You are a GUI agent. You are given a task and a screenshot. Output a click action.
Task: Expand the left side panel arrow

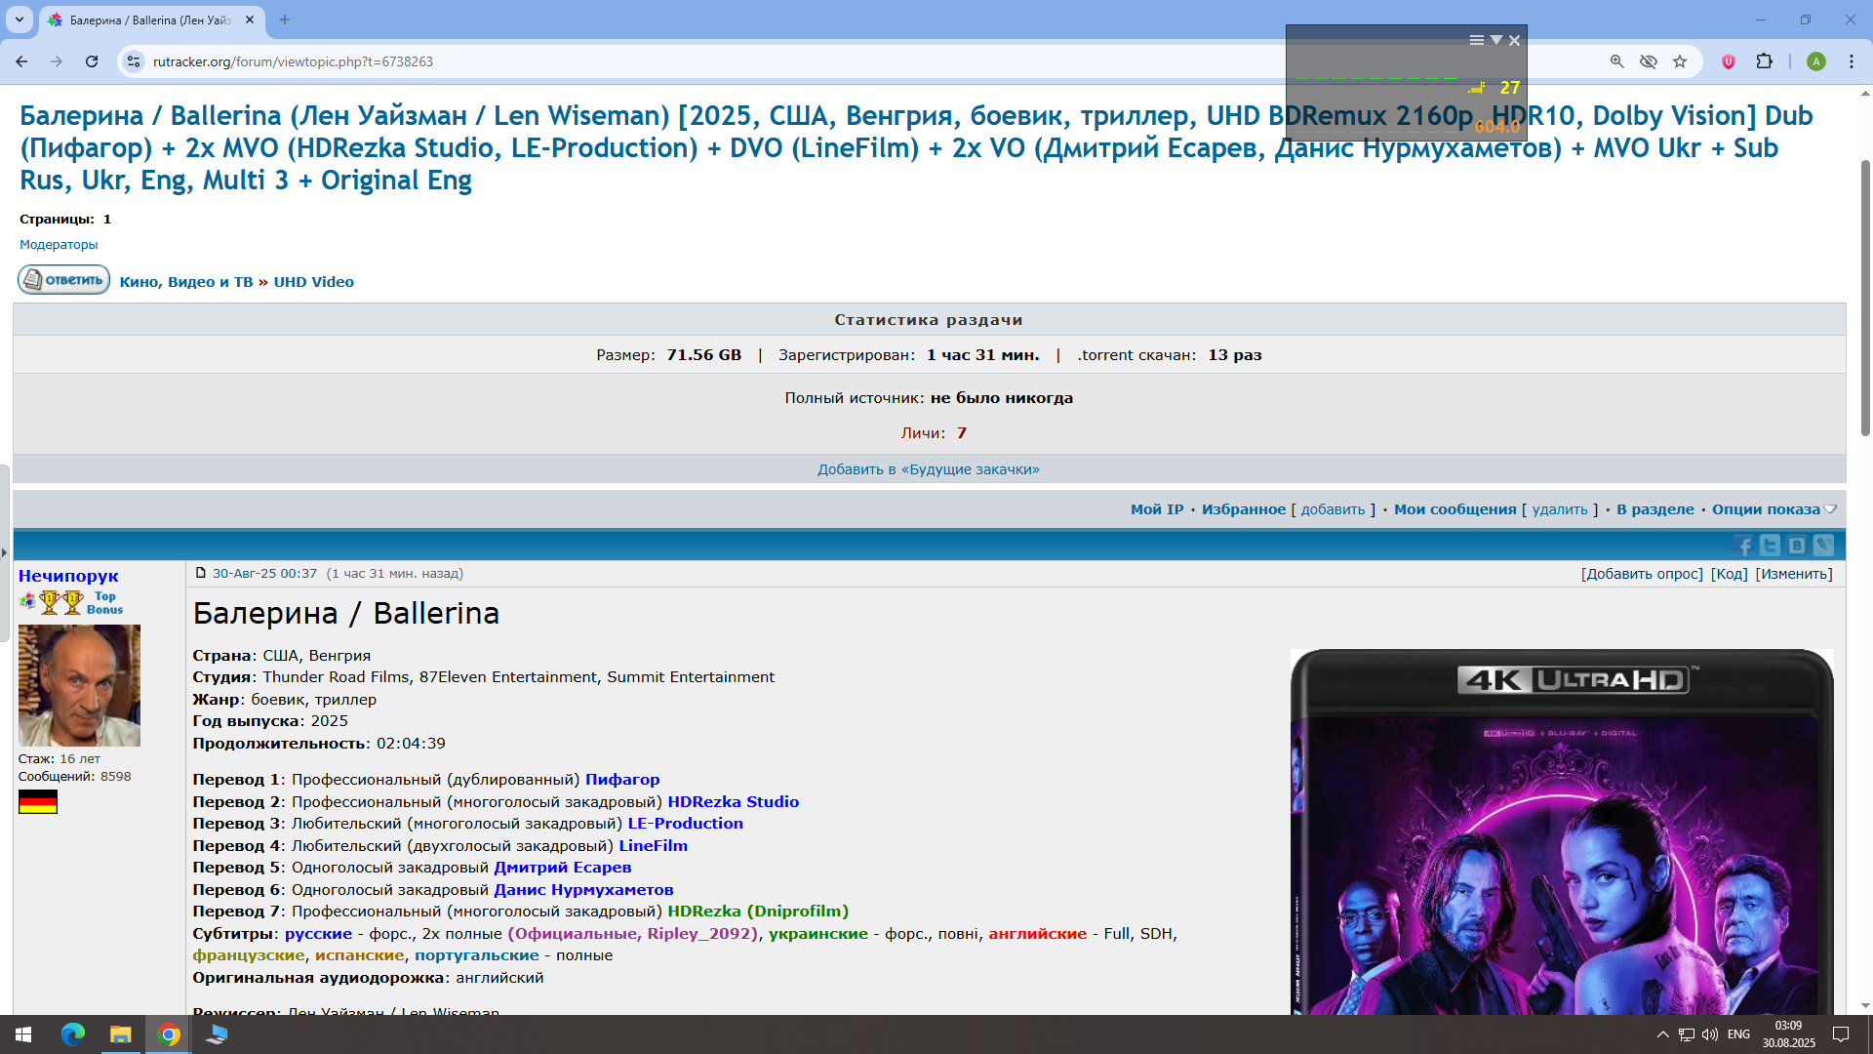click(4, 552)
